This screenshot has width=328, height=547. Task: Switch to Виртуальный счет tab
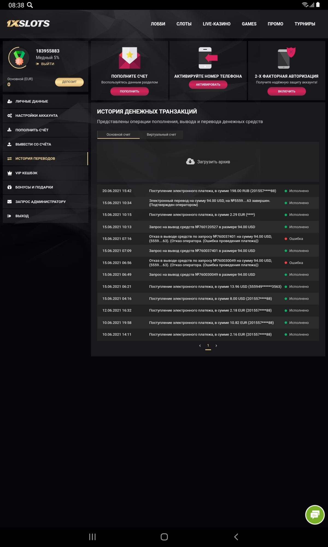(161, 135)
